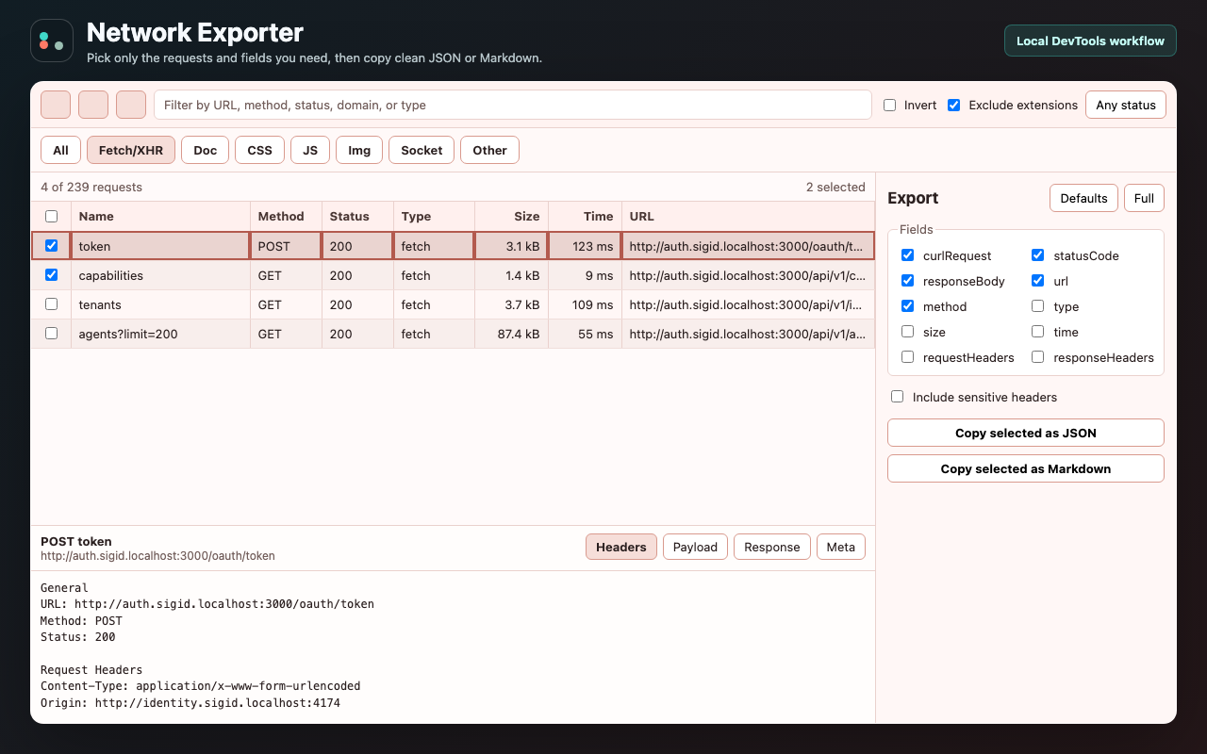Open the Headers detail tab

620,547
